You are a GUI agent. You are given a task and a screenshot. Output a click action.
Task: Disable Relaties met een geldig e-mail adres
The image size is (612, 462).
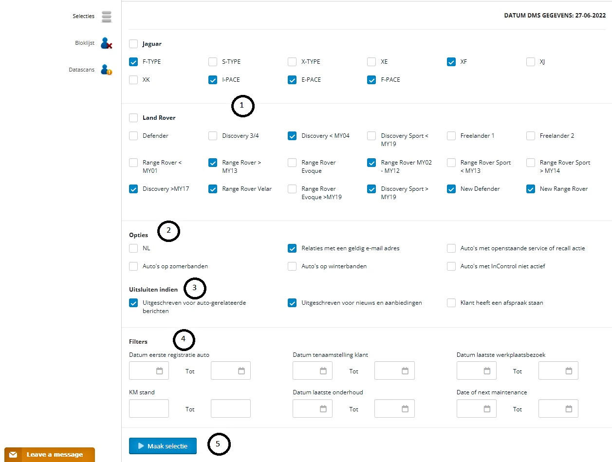[292, 248]
